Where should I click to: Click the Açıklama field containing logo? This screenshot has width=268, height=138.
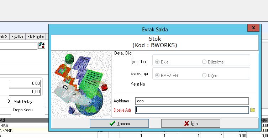click(x=192, y=101)
